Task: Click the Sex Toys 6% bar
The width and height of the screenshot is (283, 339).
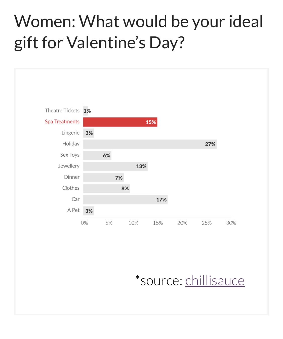Action: coord(97,155)
